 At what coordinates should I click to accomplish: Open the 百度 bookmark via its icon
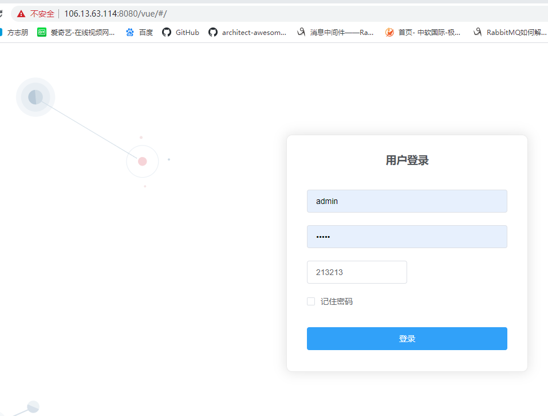tap(130, 32)
